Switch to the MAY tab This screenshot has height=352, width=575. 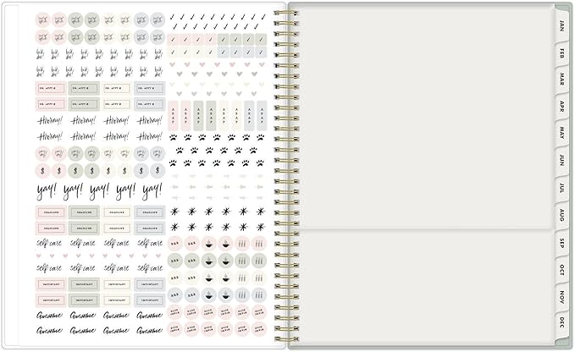coord(561,133)
